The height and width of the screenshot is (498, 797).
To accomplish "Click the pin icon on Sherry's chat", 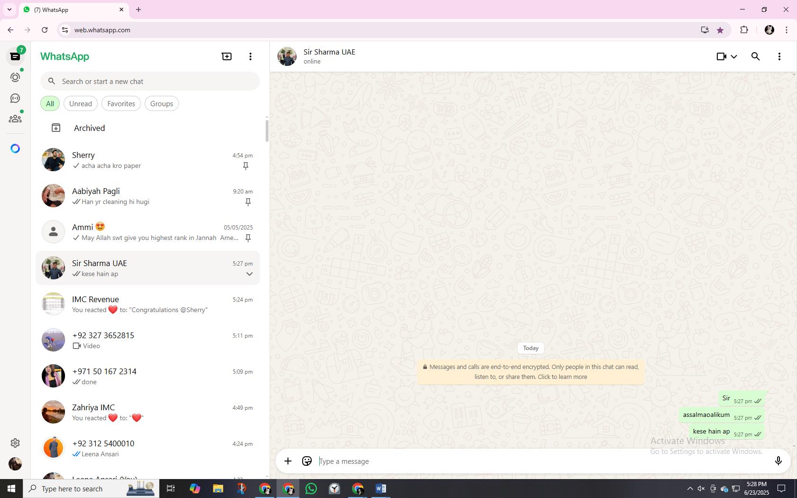I will point(246,166).
